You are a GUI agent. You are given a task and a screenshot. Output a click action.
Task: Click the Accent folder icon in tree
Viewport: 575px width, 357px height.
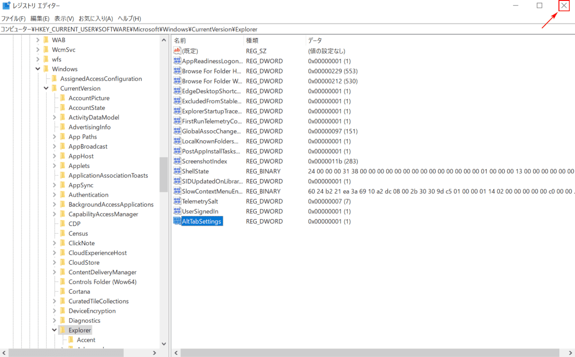click(x=71, y=340)
